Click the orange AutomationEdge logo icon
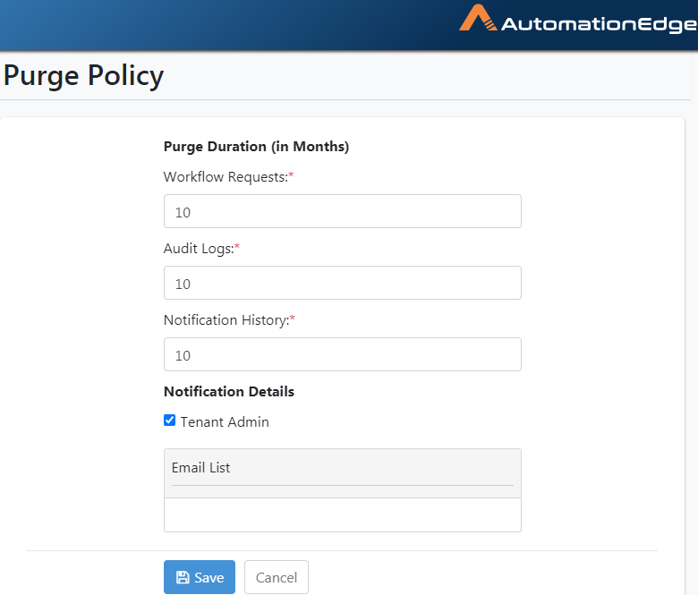This screenshot has height=595, width=698. coord(478,18)
